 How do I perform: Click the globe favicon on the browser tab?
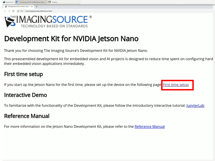click(x=6, y=7)
